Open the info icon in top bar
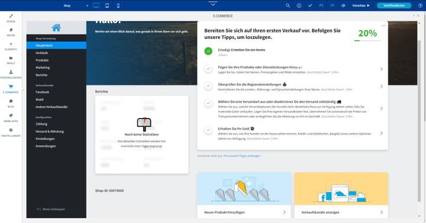 pos(299,5)
